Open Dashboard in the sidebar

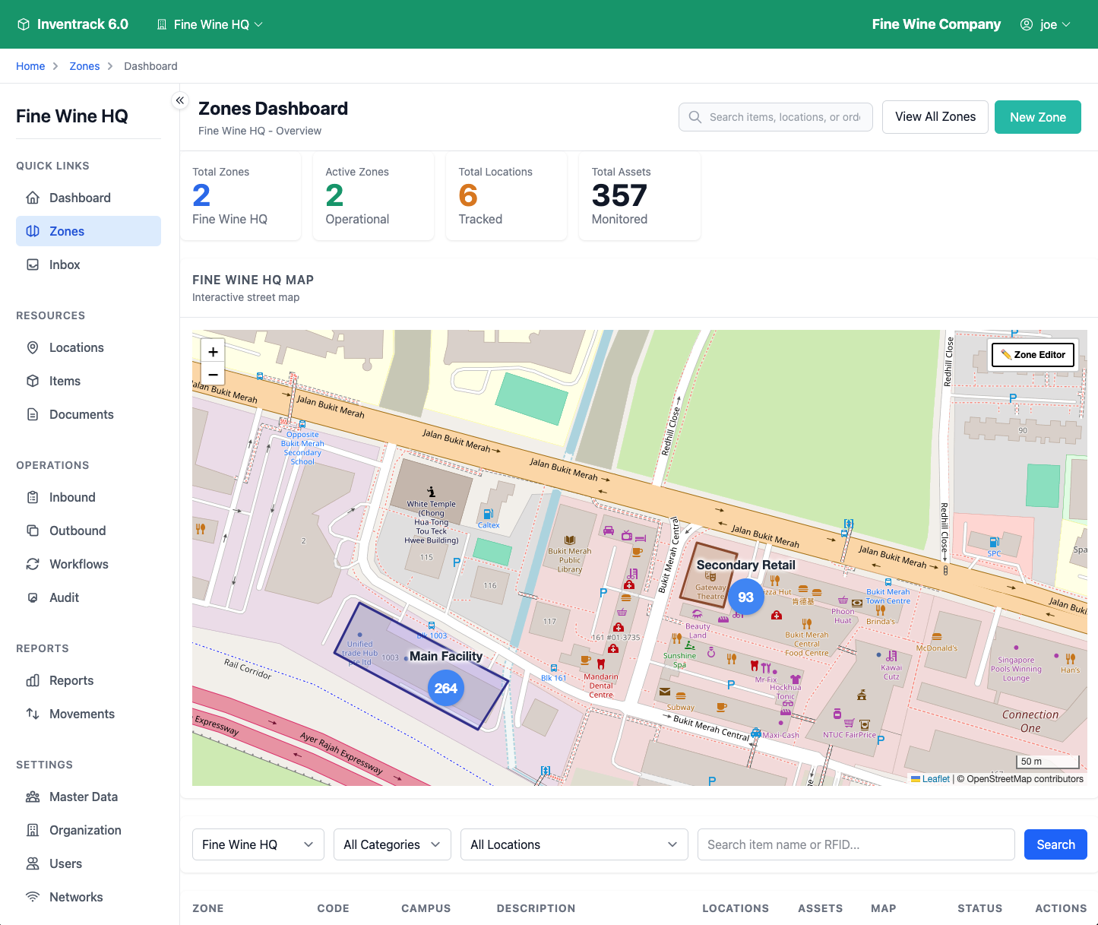pos(88,198)
